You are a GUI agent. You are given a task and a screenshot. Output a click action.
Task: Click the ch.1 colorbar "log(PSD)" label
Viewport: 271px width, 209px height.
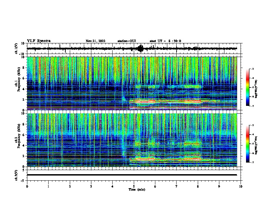point(256,89)
